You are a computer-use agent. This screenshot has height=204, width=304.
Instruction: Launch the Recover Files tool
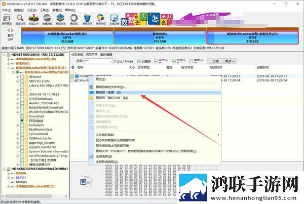[33, 19]
